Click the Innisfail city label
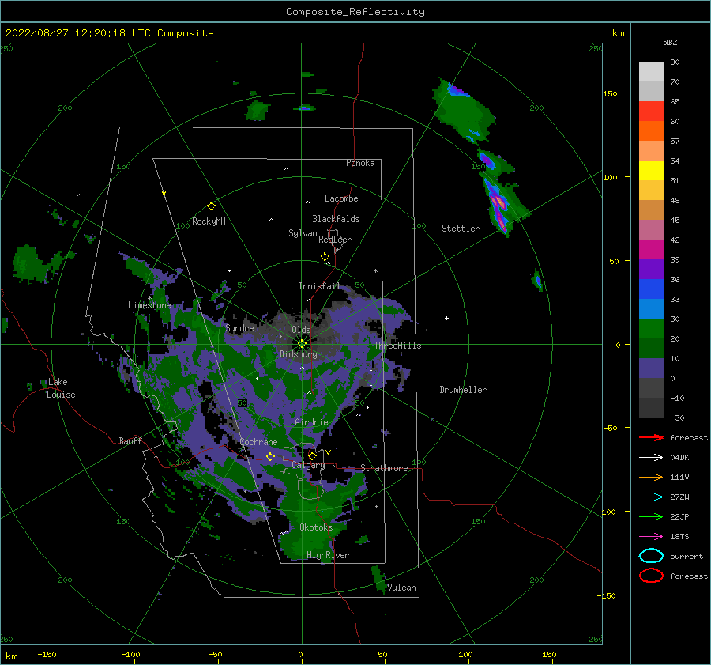 pyautogui.click(x=319, y=286)
